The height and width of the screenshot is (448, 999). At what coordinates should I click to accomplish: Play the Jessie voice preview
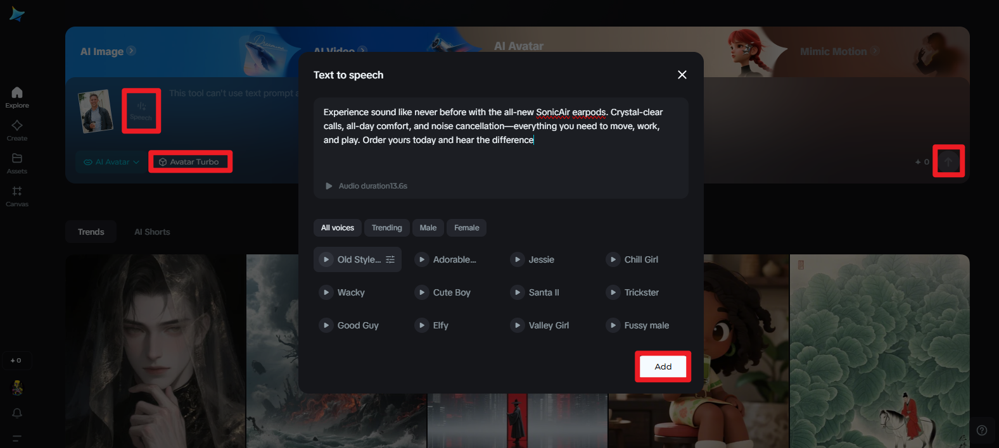[518, 259]
